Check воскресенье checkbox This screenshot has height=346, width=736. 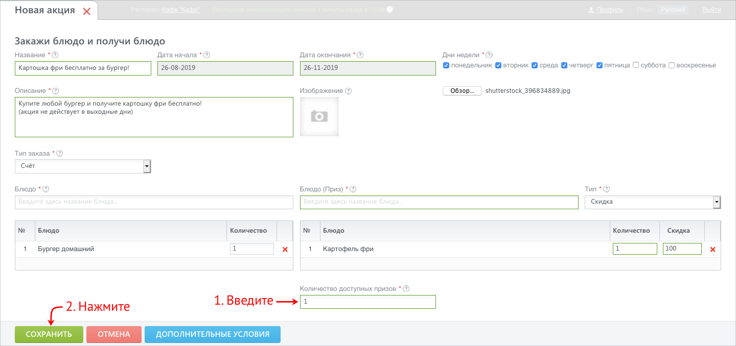click(x=672, y=65)
